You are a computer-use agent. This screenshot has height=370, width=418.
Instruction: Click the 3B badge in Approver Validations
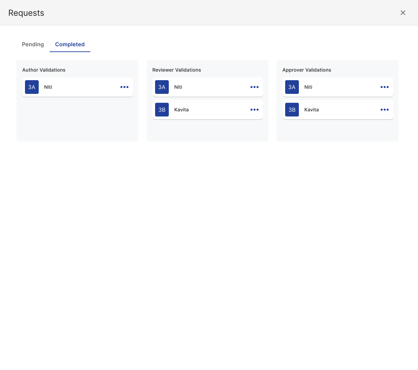click(x=292, y=110)
